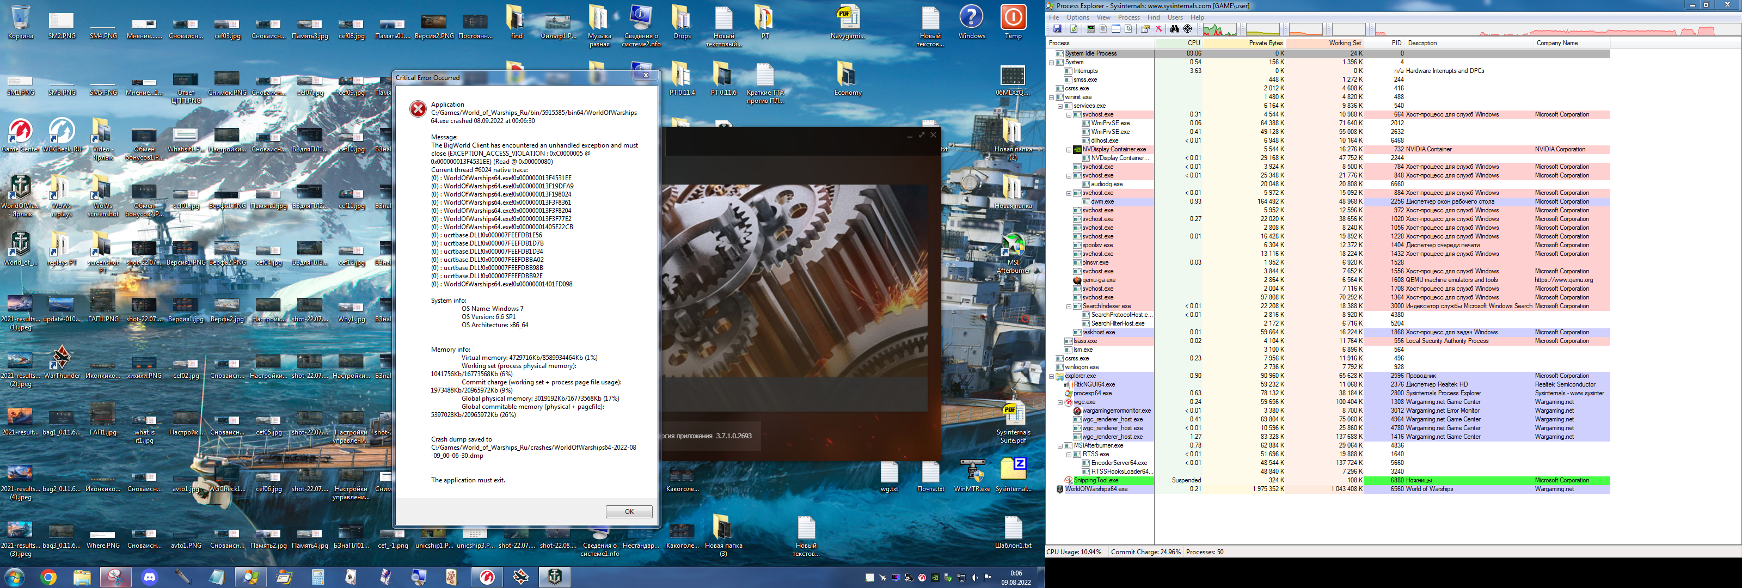The width and height of the screenshot is (1742, 588).
Task: Click the red X Kill Process icon
Action: (x=1158, y=29)
